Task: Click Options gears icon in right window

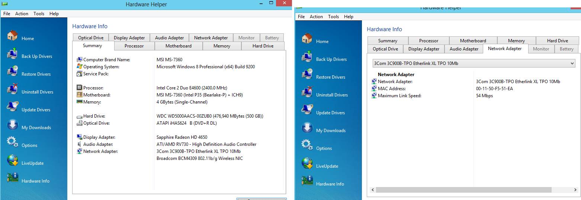Action: click(x=307, y=145)
